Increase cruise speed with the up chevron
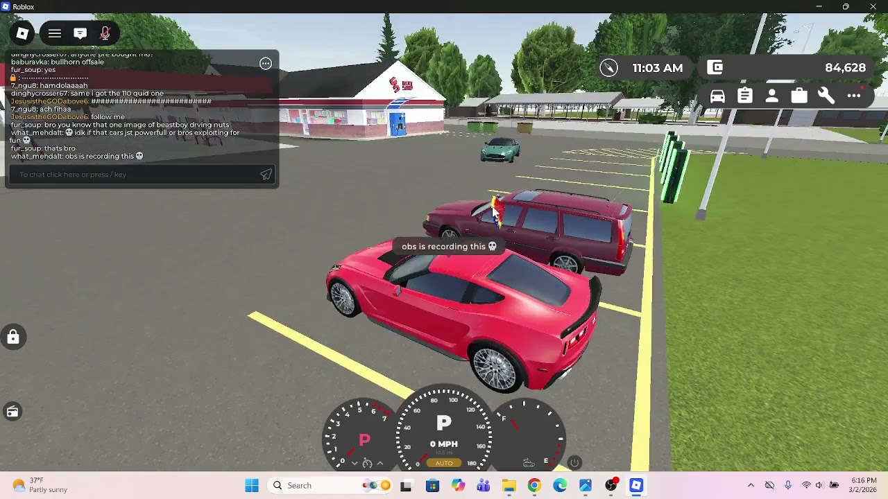888x499 pixels. pyautogui.click(x=379, y=463)
